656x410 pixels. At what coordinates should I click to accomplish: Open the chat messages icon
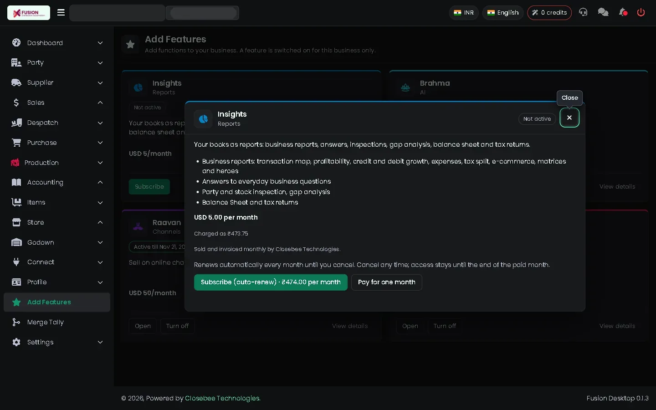[x=603, y=12]
